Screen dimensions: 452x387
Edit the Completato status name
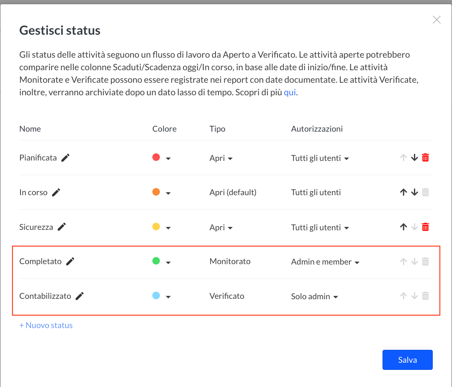click(70, 262)
